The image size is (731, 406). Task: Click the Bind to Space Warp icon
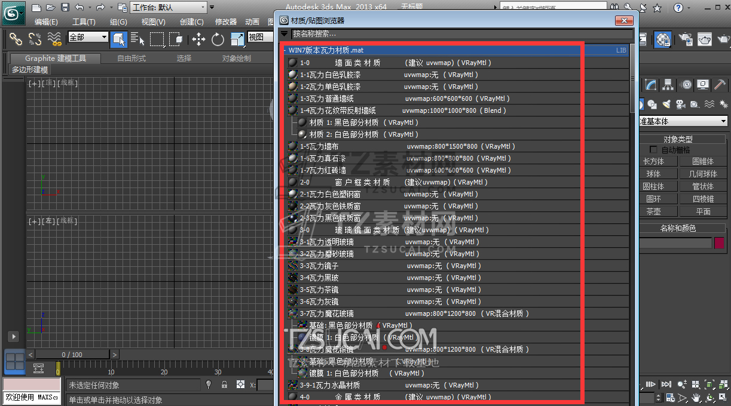click(x=54, y=39)
